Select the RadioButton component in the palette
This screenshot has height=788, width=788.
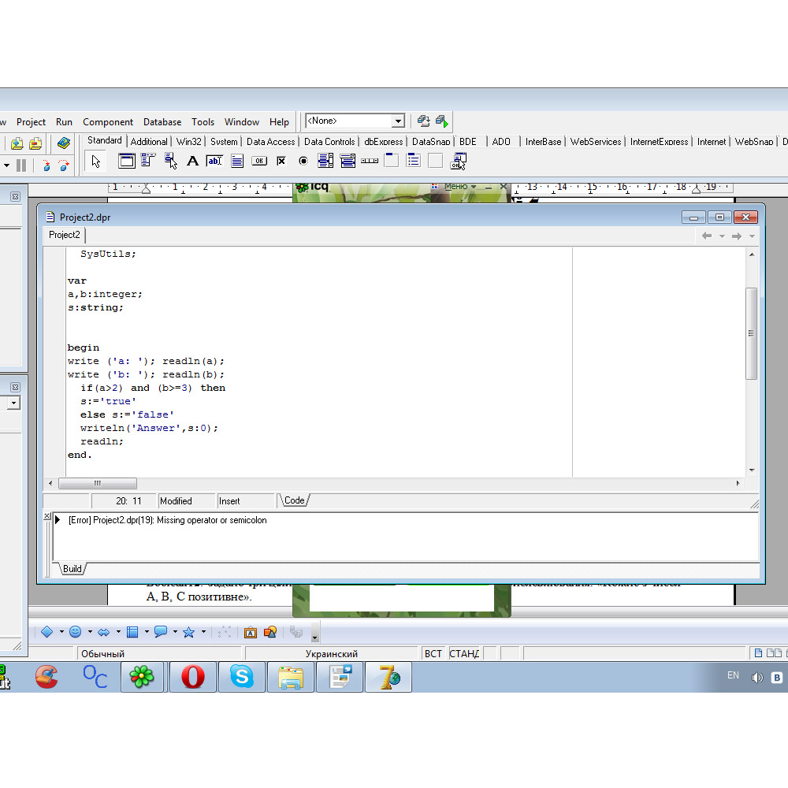pyautogui.click(x=303, y=162)
